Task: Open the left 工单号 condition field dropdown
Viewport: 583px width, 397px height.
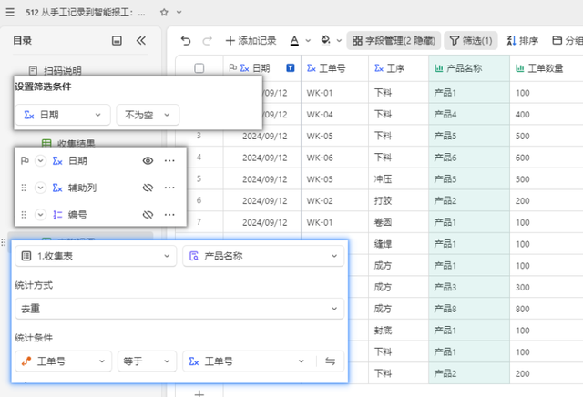Action: pyautogui.click(x=63, y=361)
